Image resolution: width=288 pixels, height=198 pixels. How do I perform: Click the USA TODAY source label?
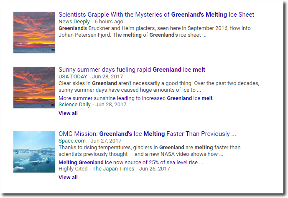73,77
